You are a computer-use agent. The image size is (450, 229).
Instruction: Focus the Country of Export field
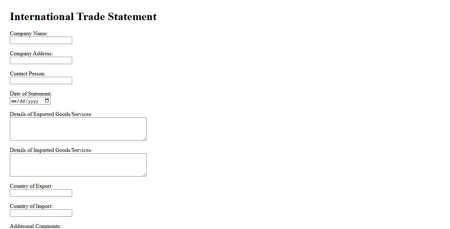click(41, 193)
